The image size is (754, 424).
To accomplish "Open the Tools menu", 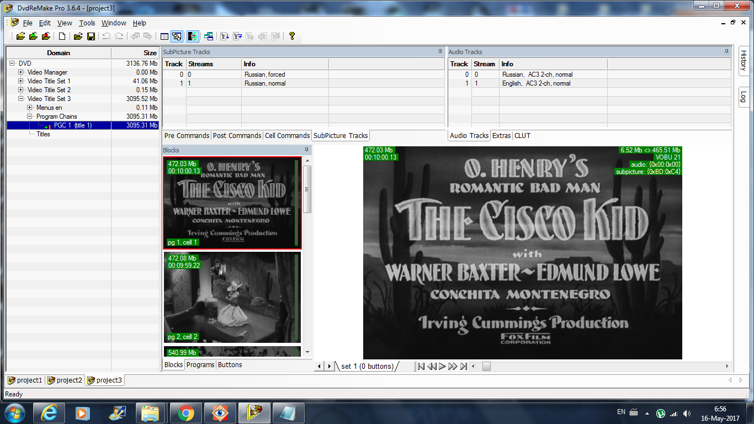I will coord(87,23).
